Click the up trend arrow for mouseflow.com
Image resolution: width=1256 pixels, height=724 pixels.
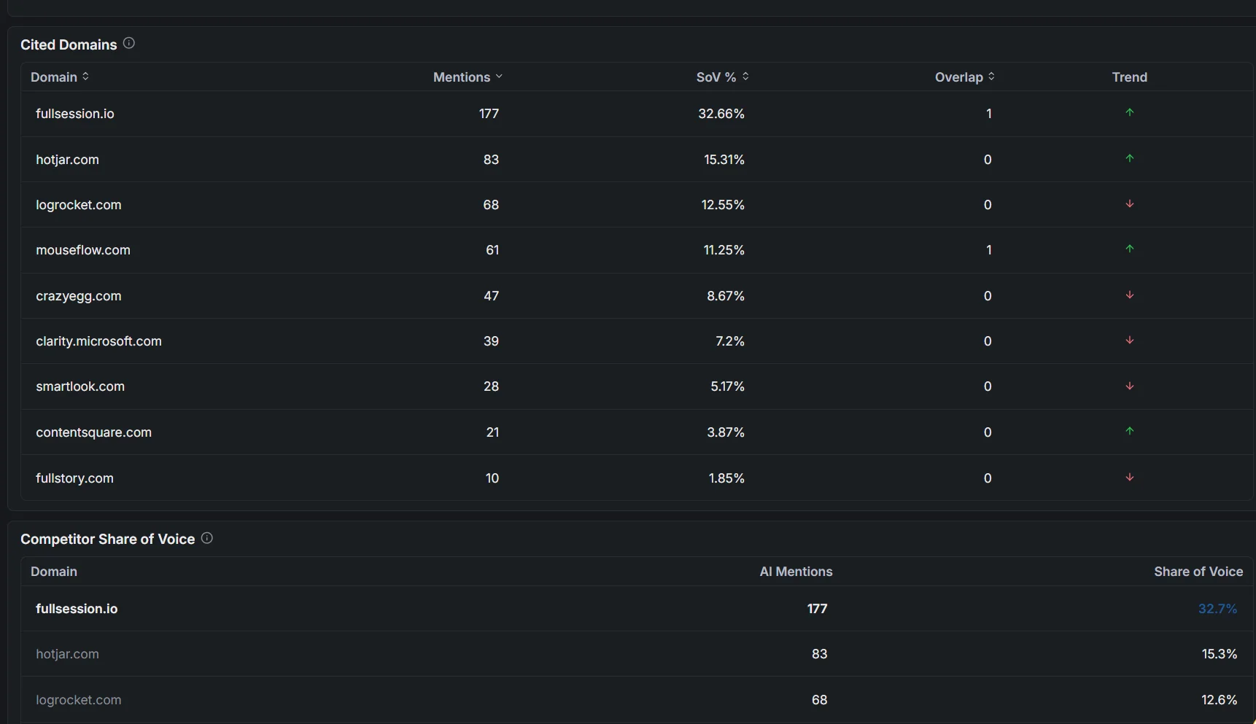1130,249
